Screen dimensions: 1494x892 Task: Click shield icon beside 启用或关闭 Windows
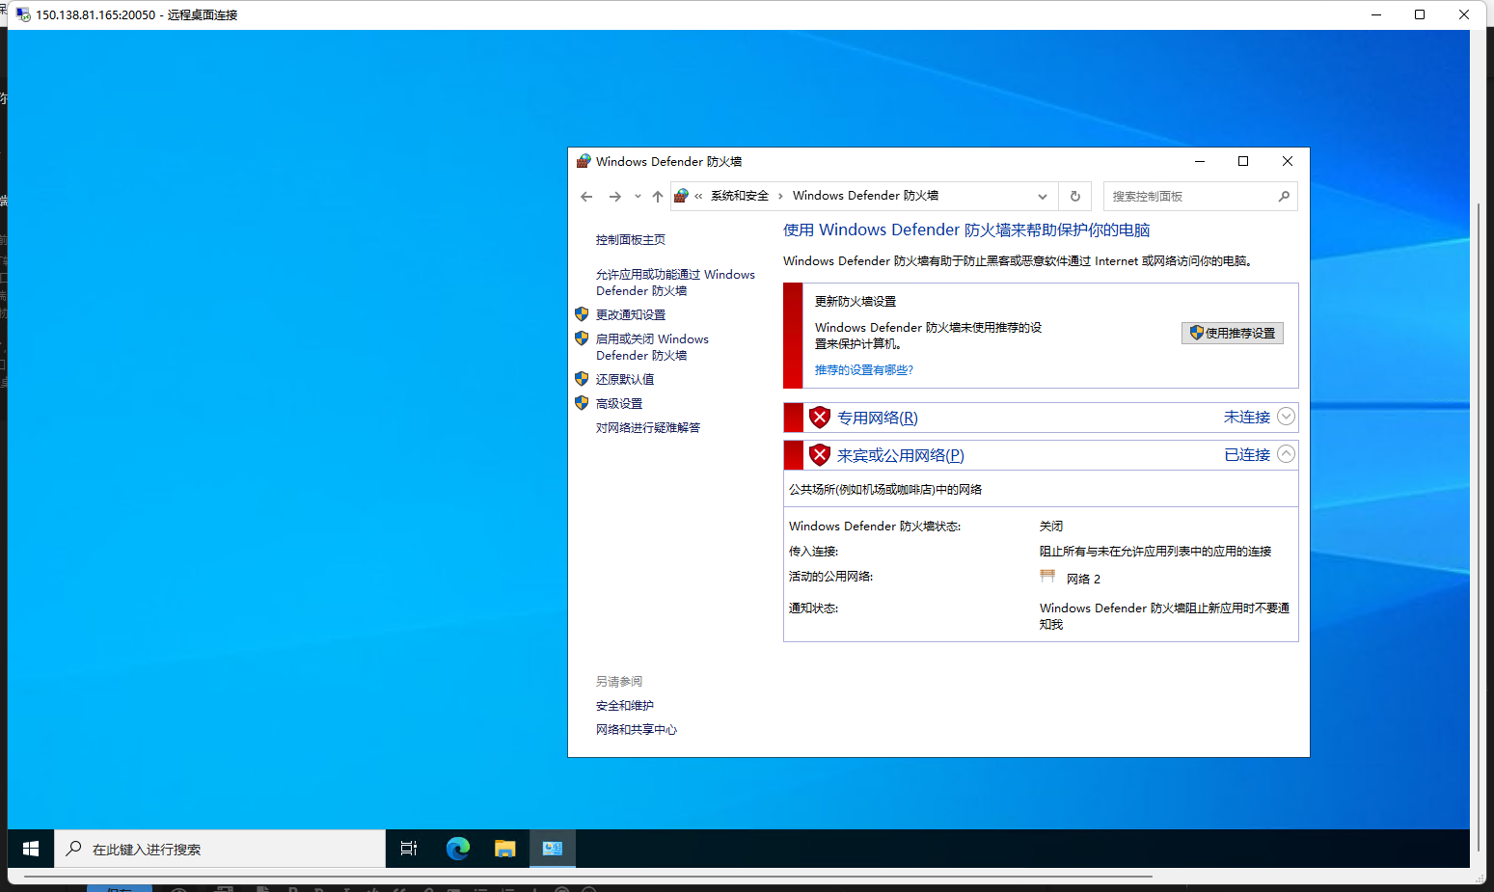click(x=582, y=338)
